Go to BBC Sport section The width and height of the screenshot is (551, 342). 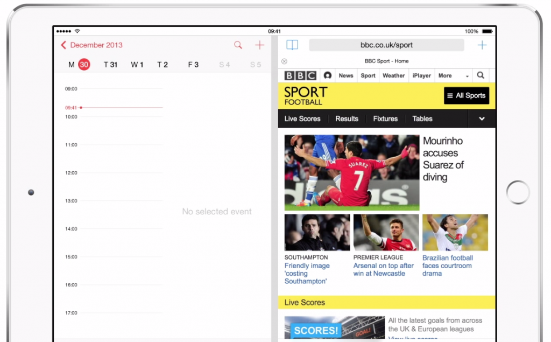(368, 75)
